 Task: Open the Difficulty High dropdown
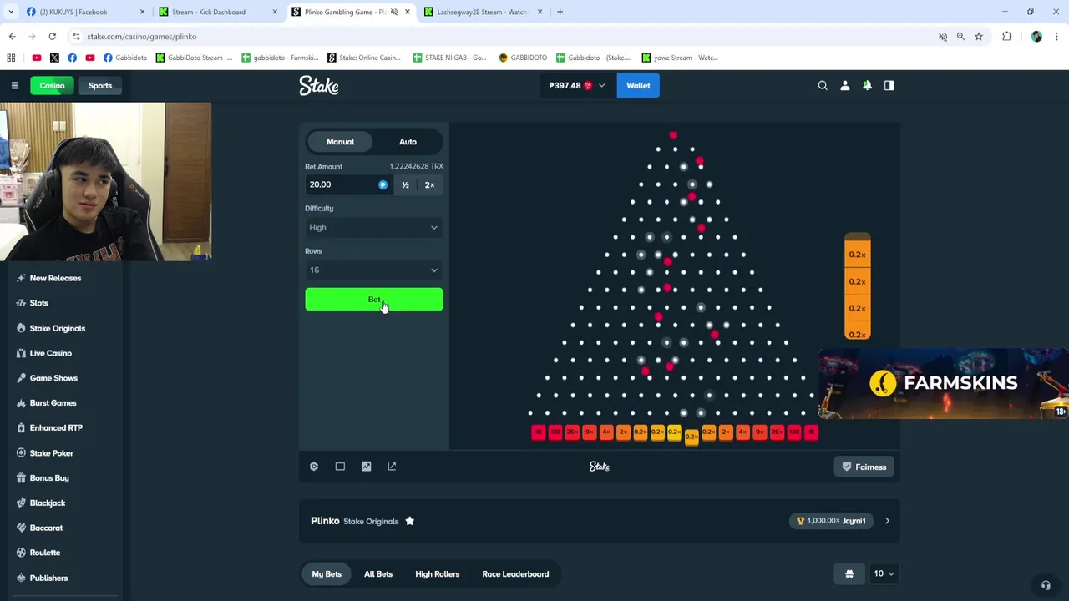[373, 227]
